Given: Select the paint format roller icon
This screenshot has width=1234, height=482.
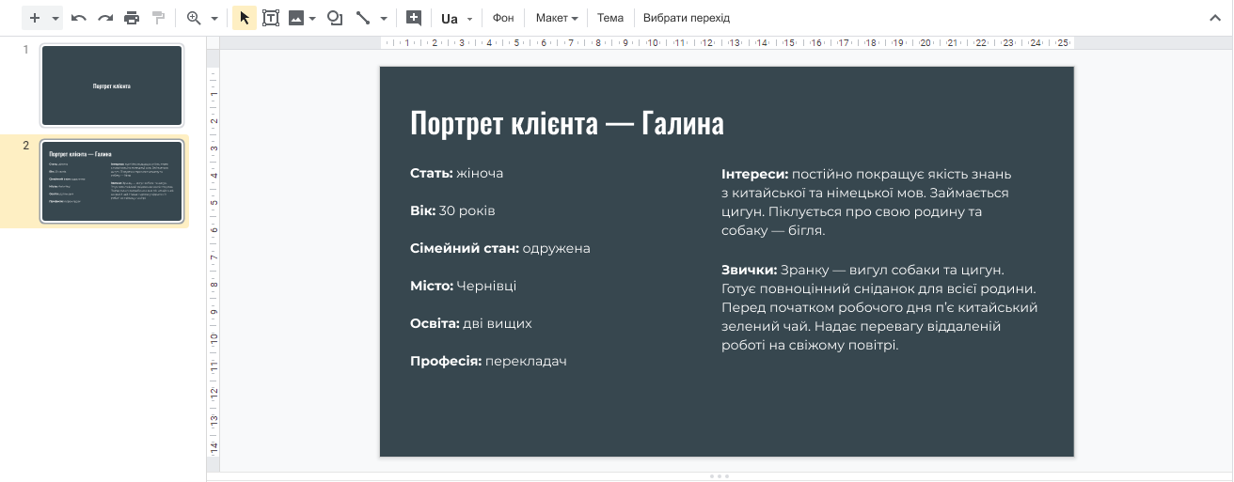Looking at the screenshot, I should [158, 18].
